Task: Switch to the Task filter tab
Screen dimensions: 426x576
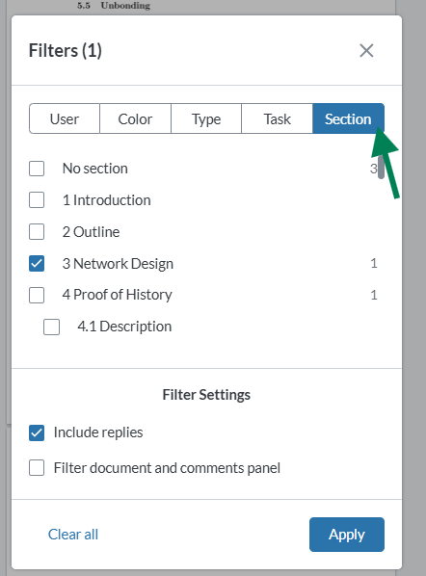Action: [x=278, y=118]
